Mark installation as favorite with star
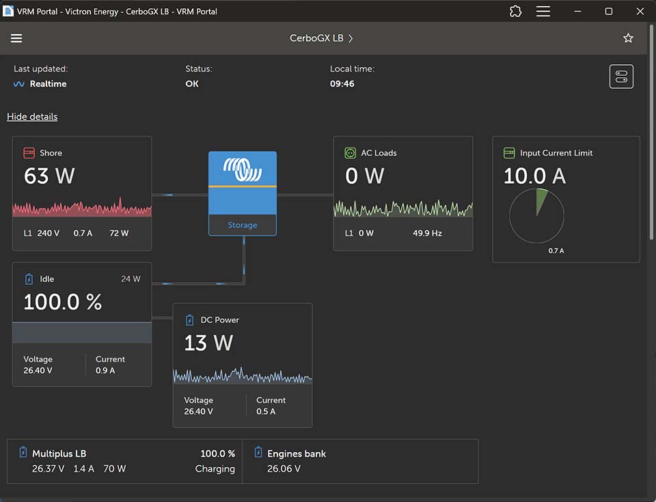 pyautogui.click(x=628, y=38)
